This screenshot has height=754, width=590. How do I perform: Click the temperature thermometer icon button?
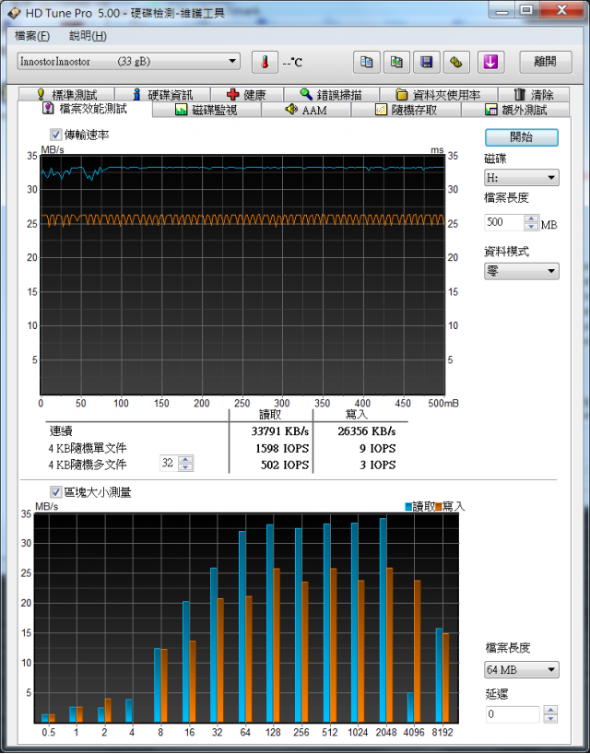pyautogui.click(x=265, y=62)
